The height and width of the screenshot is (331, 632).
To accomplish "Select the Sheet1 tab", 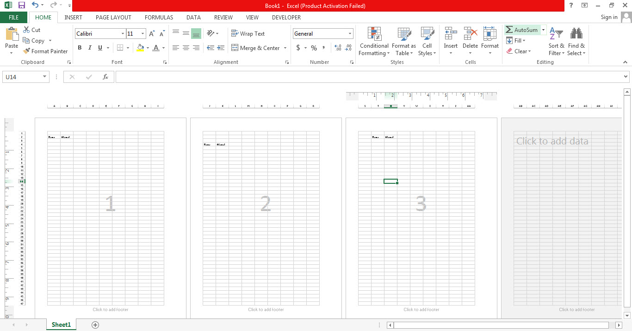I will coord(61,325).
